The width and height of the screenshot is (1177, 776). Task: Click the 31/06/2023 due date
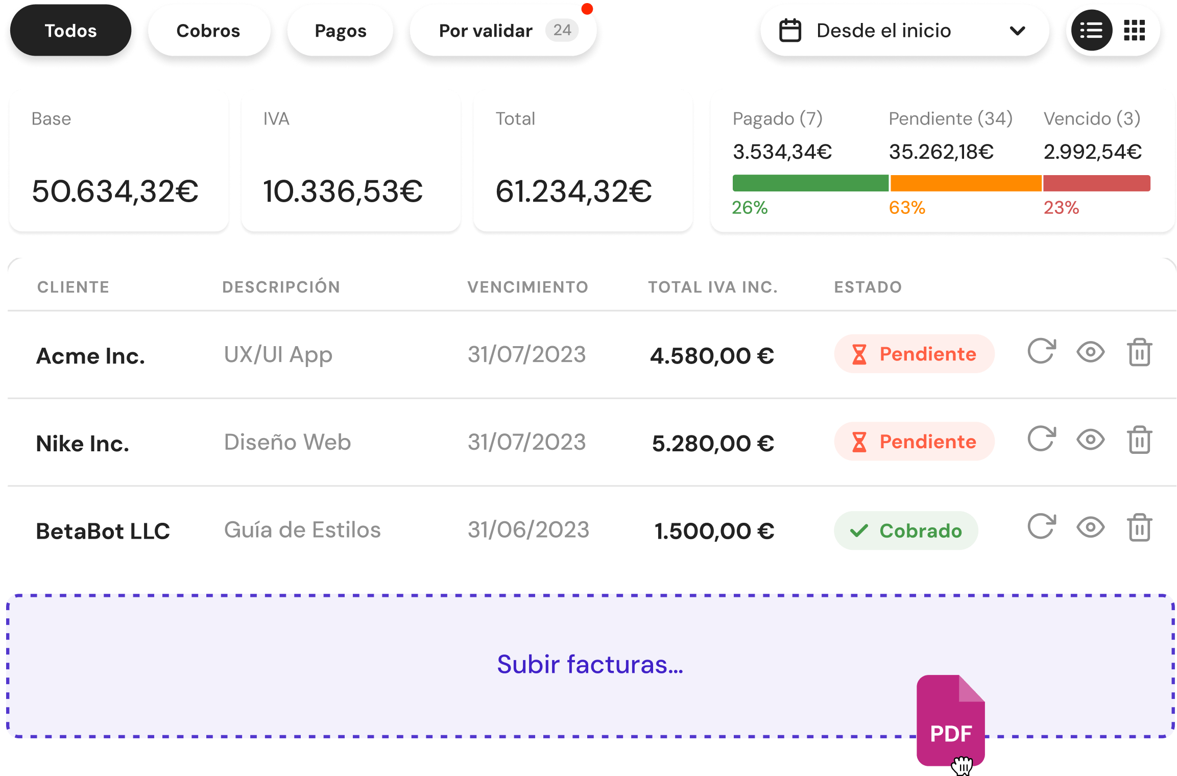point(529,530)
